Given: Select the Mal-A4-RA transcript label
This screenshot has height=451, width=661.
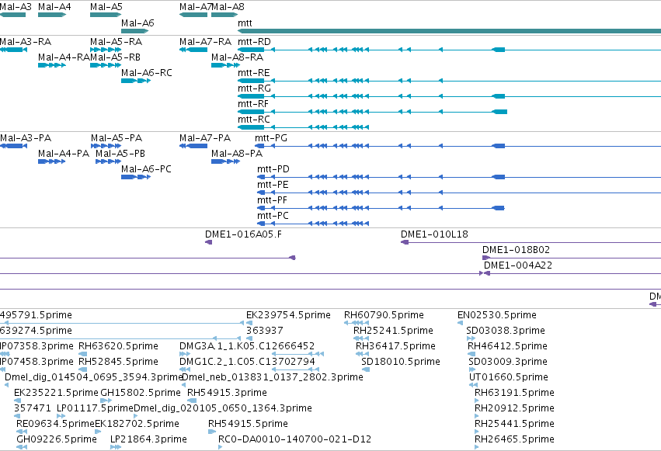Looking at the screenshot, I should click(x=64, y=57).
